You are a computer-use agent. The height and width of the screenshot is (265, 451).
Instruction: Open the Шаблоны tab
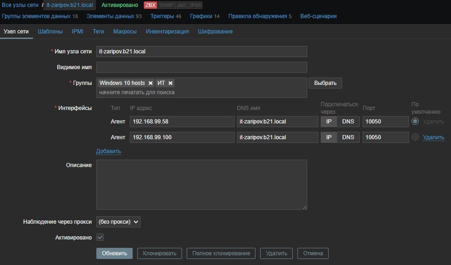50,32
